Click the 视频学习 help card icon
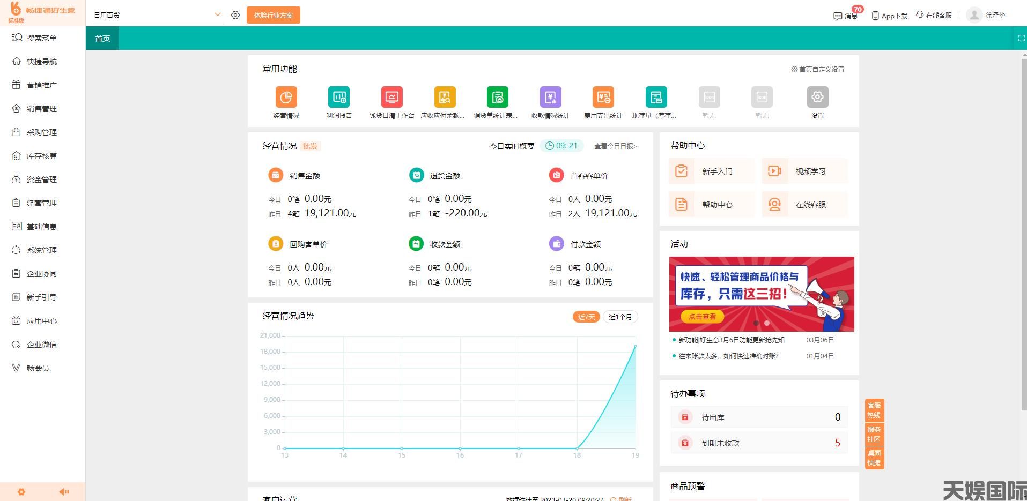Screen dimensions: 1027x501 (774, 171)
